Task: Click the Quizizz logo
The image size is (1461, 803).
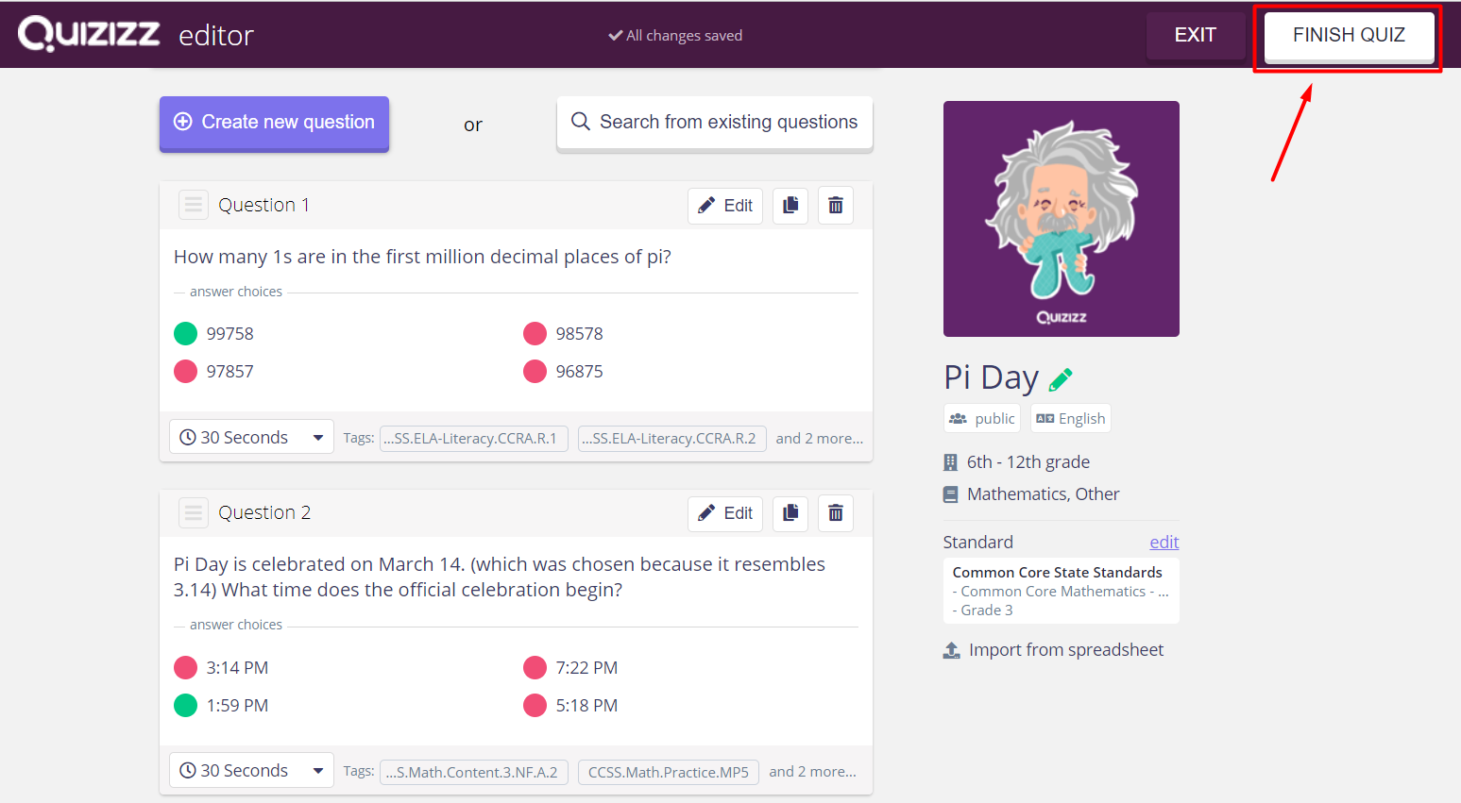Action: click(90, 34)
